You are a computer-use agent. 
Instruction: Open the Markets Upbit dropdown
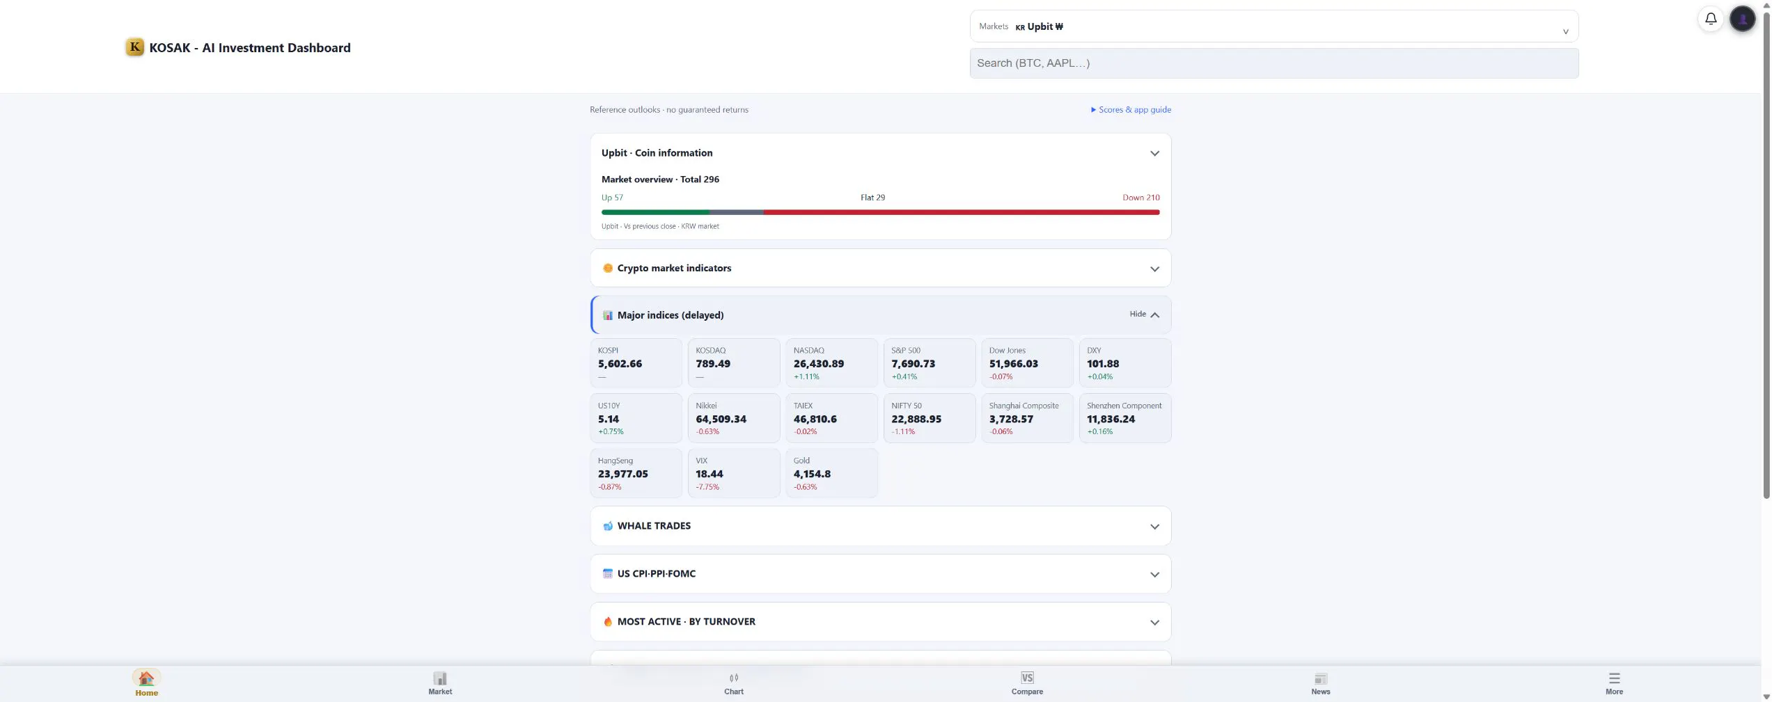(1273, 26)
